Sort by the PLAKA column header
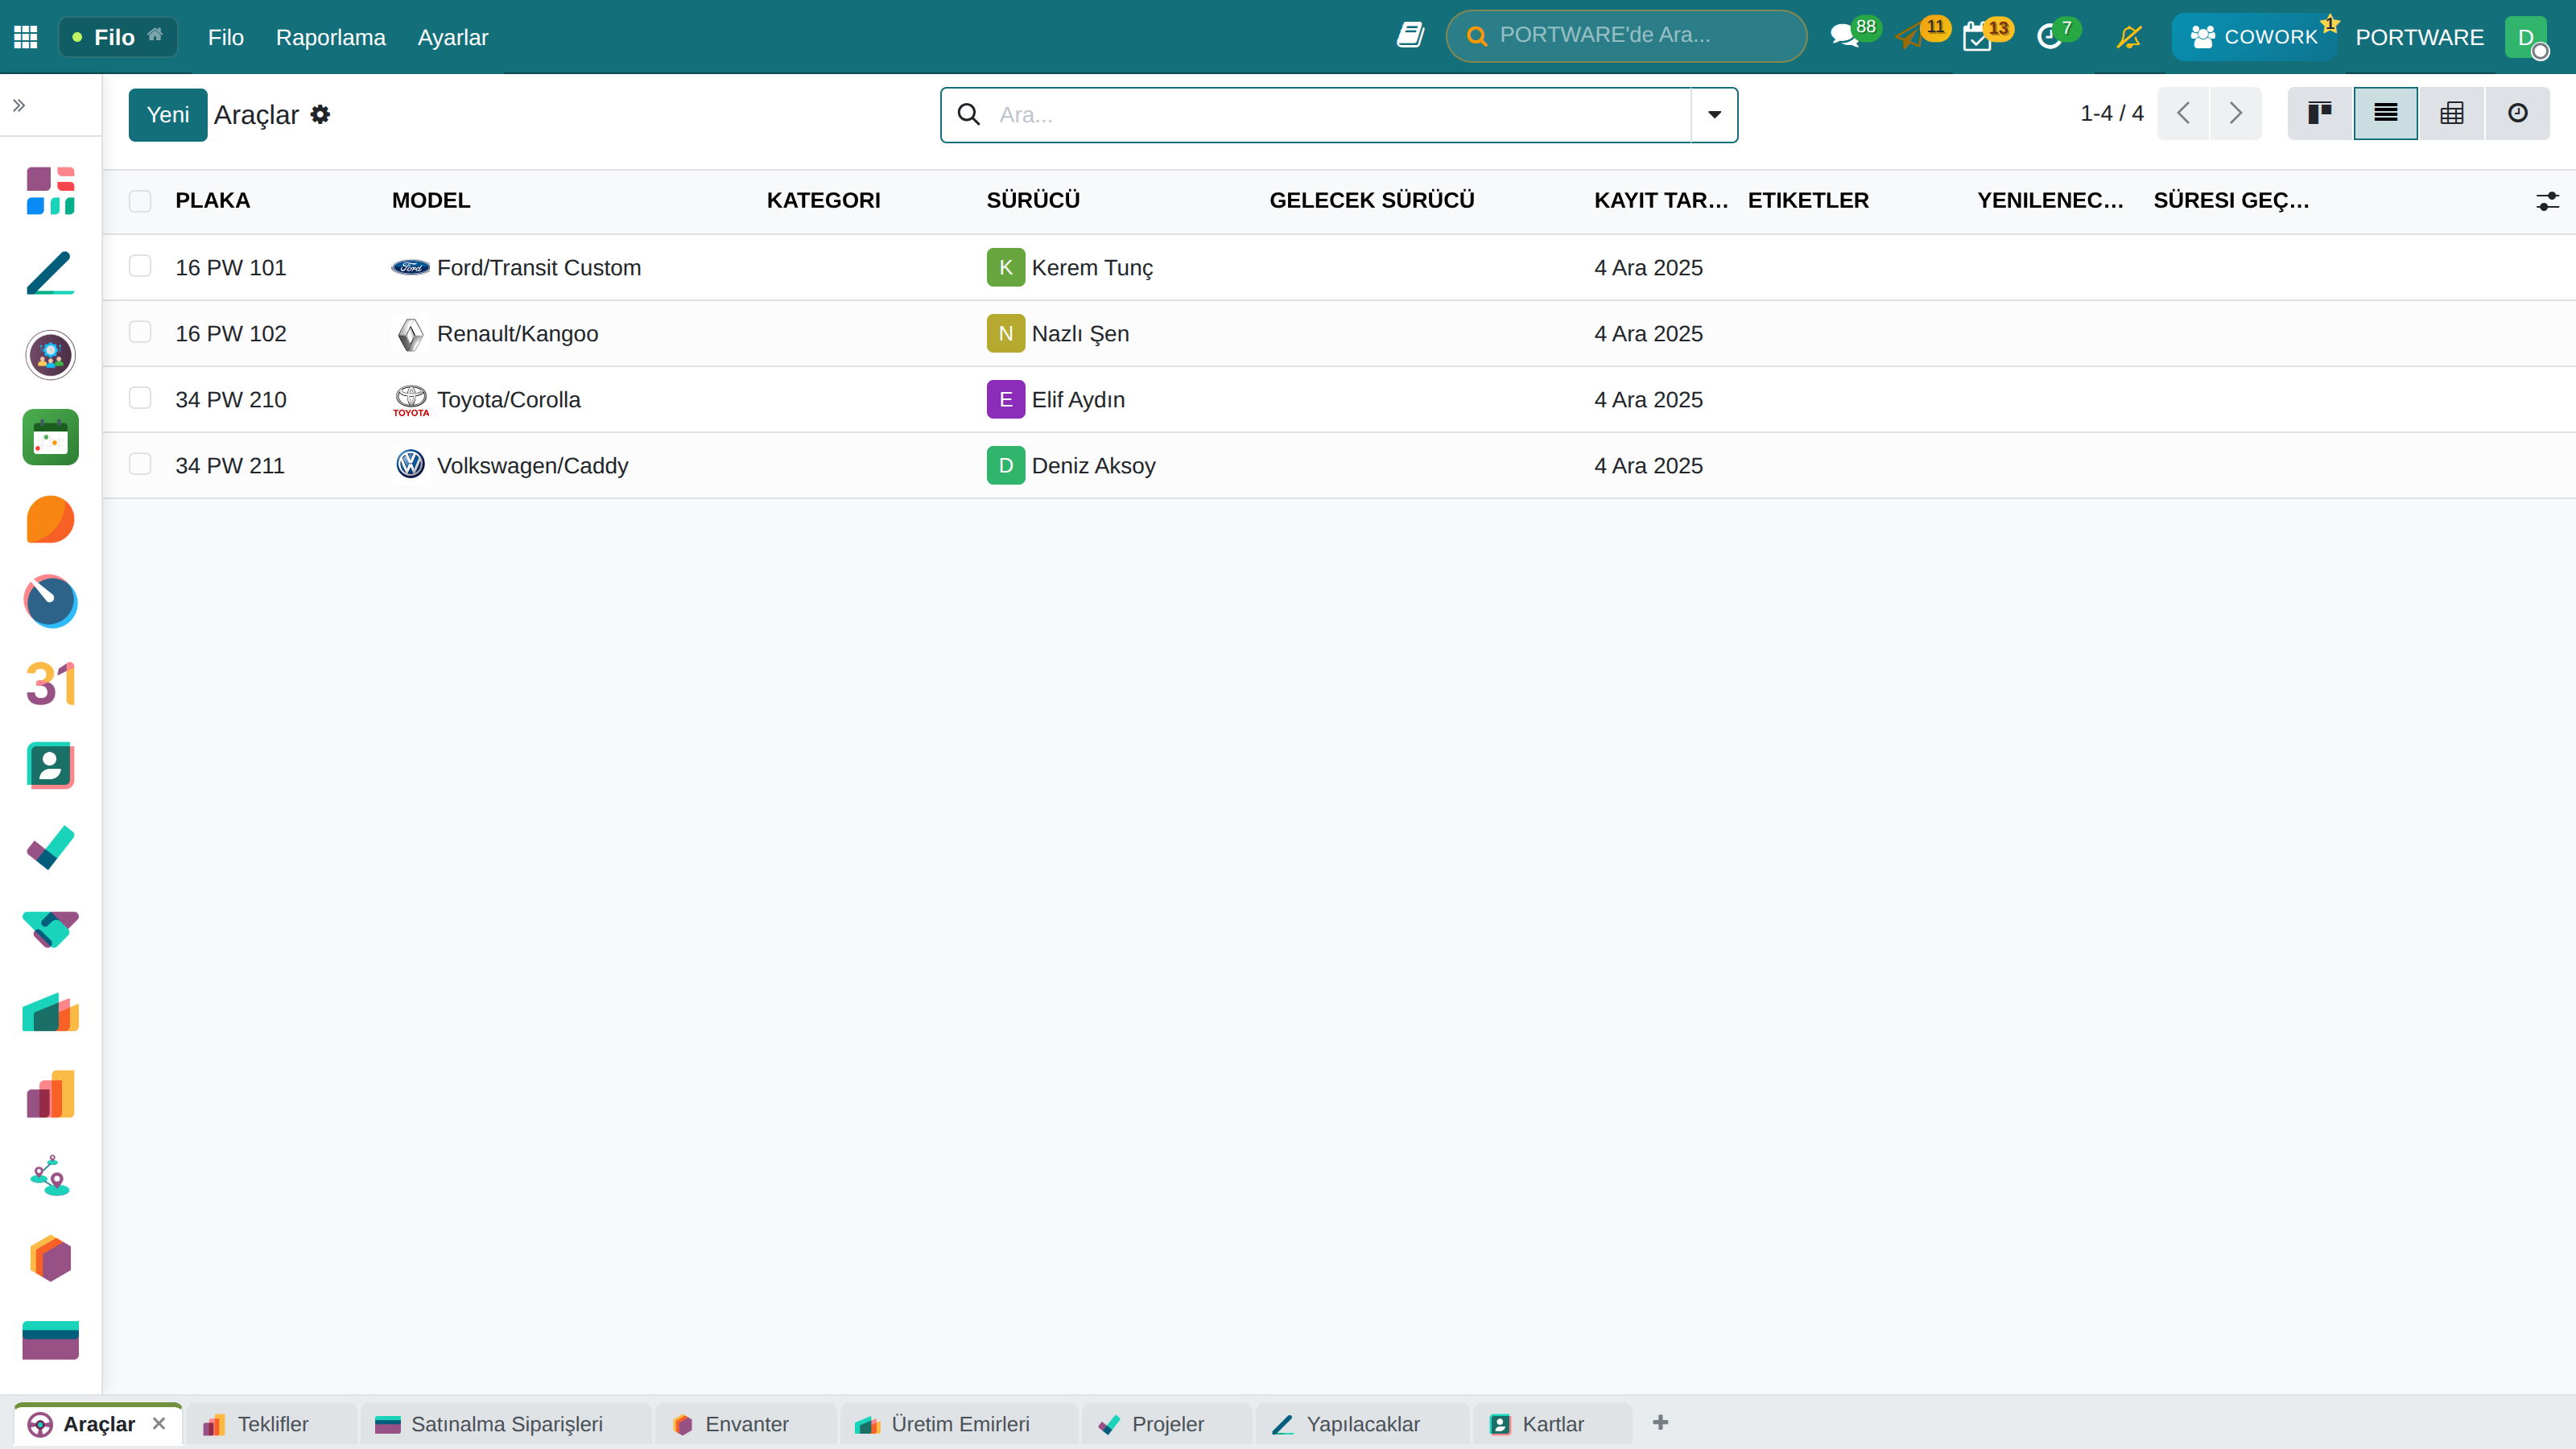This screenshot has width=2576, height=1449. tap(212, 200)
